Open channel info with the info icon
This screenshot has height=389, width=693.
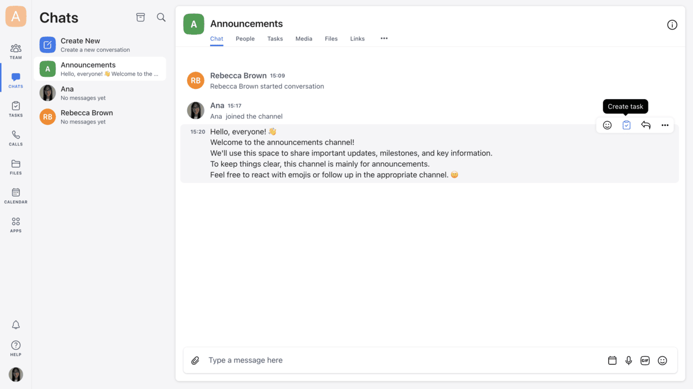[672, 25]
